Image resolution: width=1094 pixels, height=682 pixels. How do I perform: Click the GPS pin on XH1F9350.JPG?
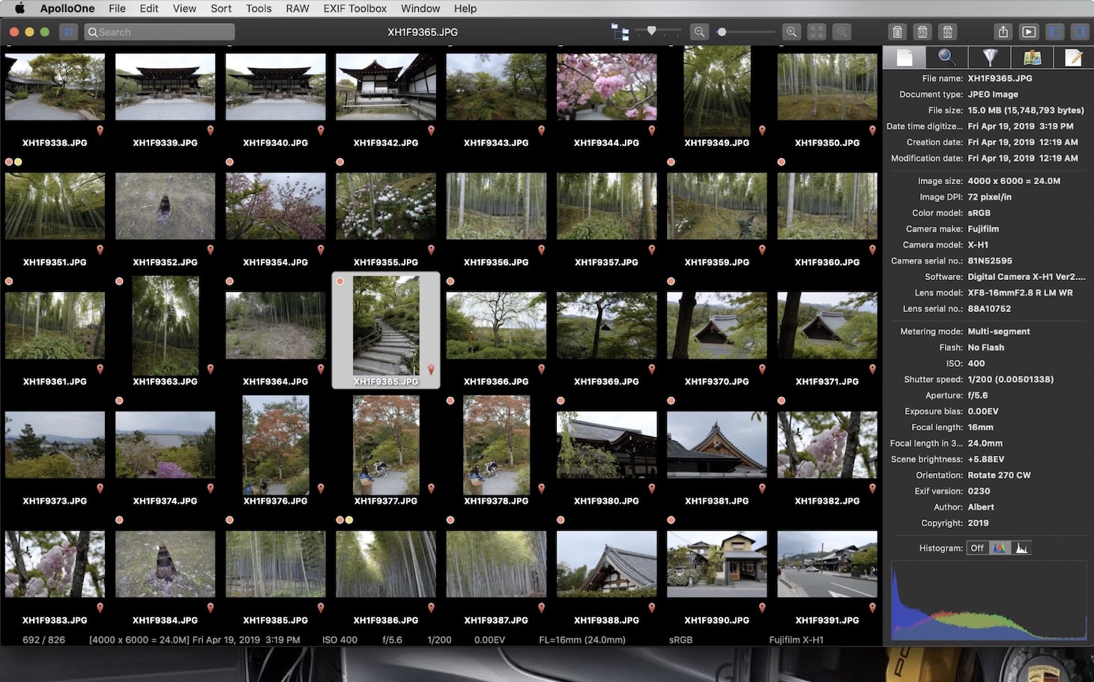[872, 130]
